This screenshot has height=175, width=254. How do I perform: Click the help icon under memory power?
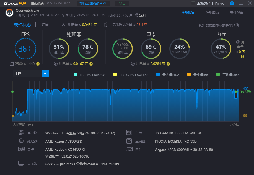coord(242,56)
